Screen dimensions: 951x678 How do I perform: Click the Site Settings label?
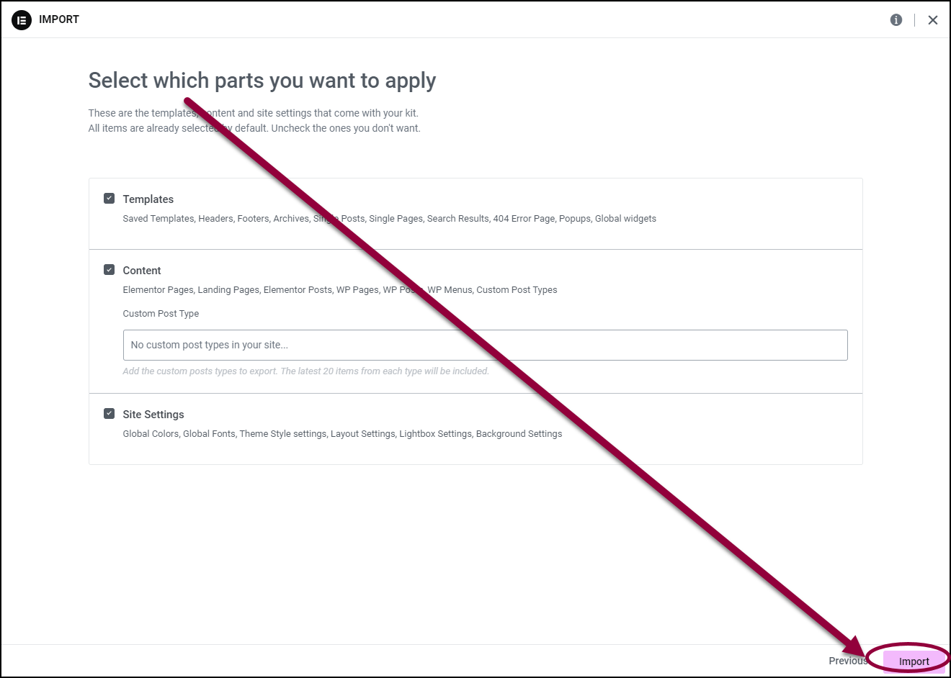[x=153, y=415]
